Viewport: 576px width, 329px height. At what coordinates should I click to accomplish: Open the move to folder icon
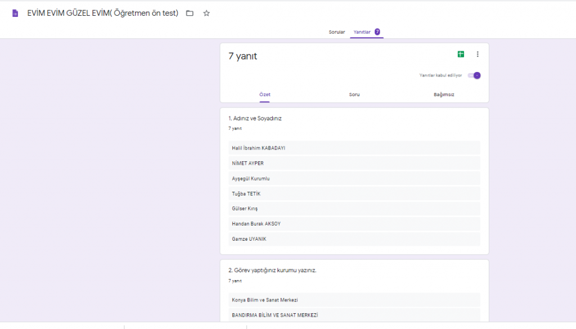(x=190, y=13)
